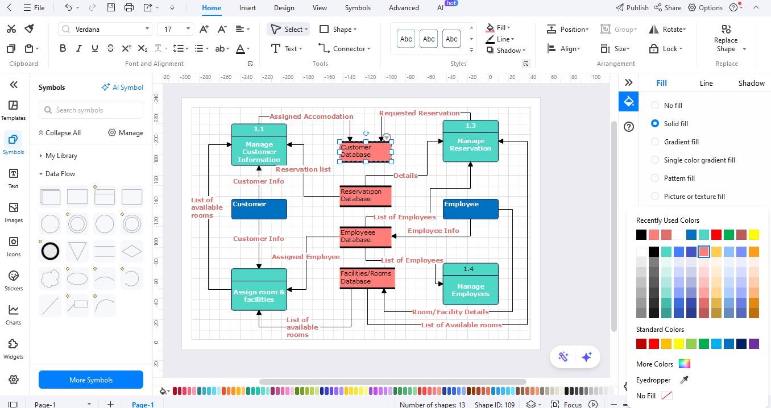Open the Fill dropdown in Styles
Viewport: 771px width, 408px height.
[498, 27]
